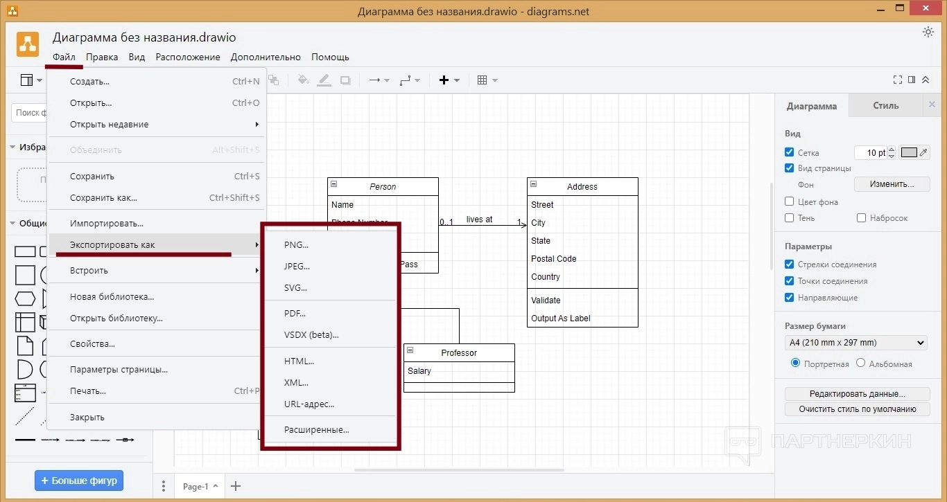
Task: Disable the Сетка grid checkbox
Action: point(789,152)
